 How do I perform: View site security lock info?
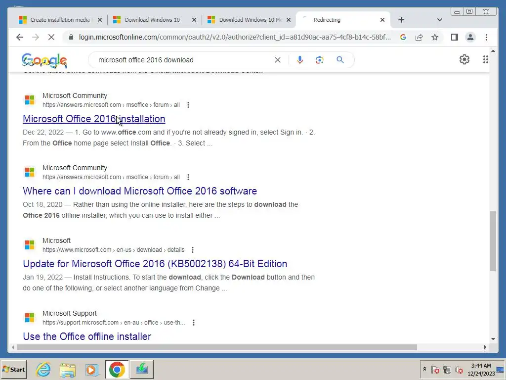click(x=71, y=37)
